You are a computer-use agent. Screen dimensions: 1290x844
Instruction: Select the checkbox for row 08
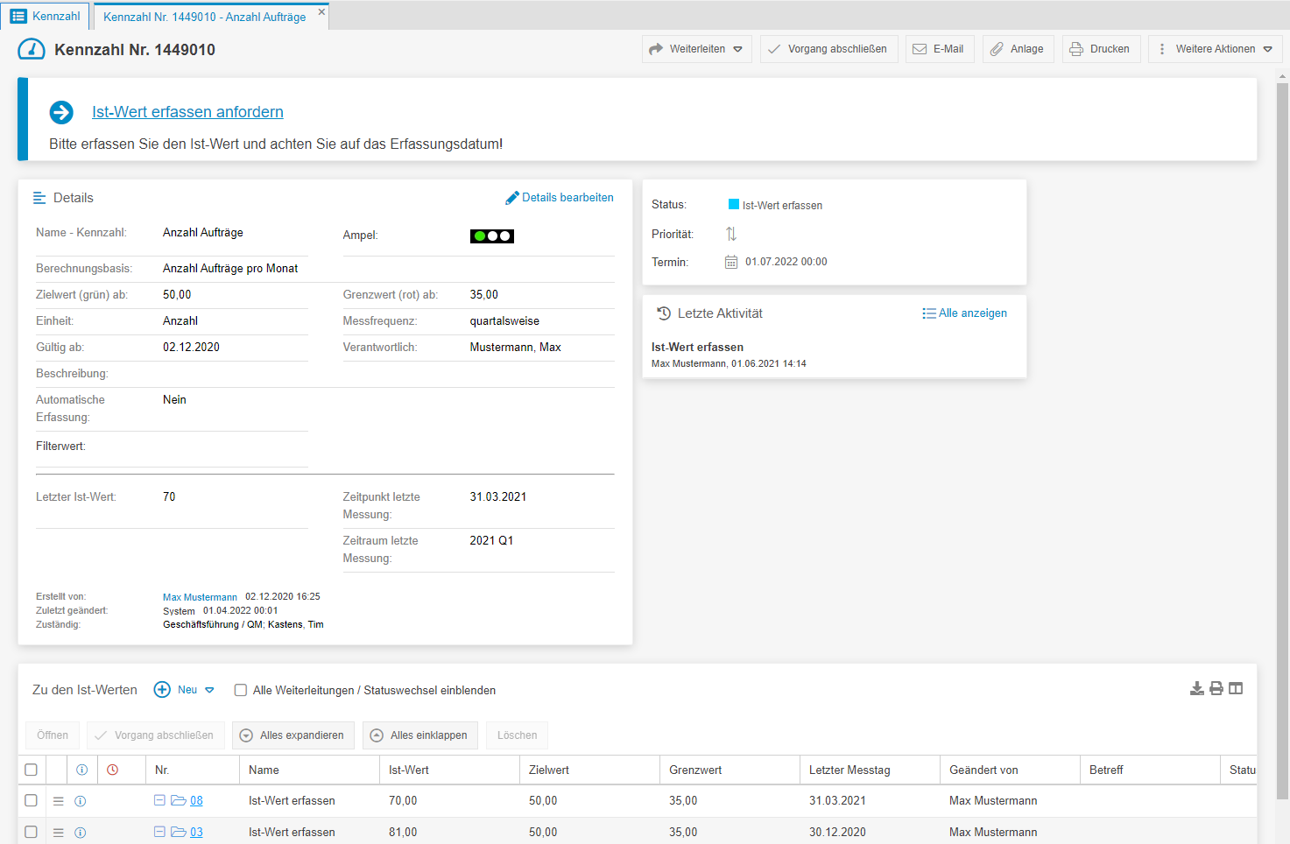point(31,801)
